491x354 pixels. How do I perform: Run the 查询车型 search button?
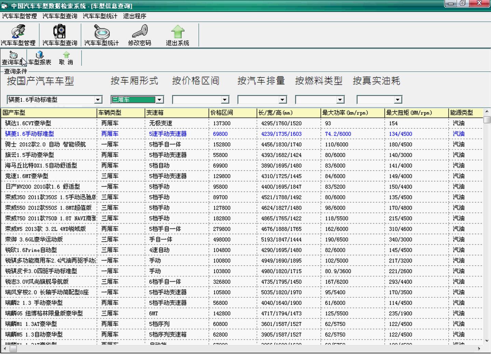(x=13, y=58)
